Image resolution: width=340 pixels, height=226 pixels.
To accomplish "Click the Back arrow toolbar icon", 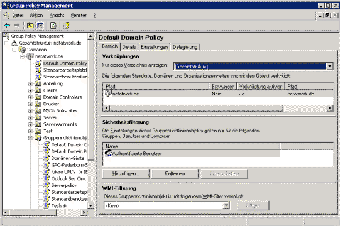I will tap(7, 26).
